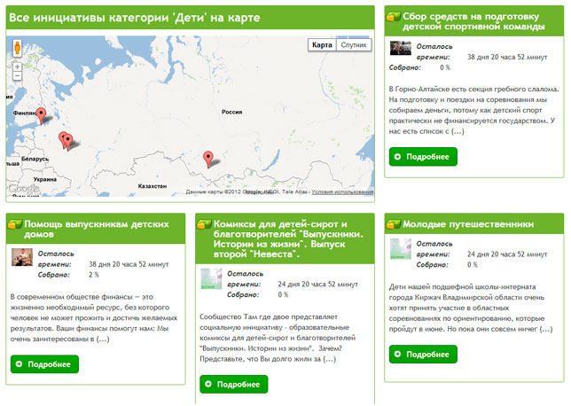Switch map to 'Спутник' satellite view

pyautogui.click(x=354, y=44)
